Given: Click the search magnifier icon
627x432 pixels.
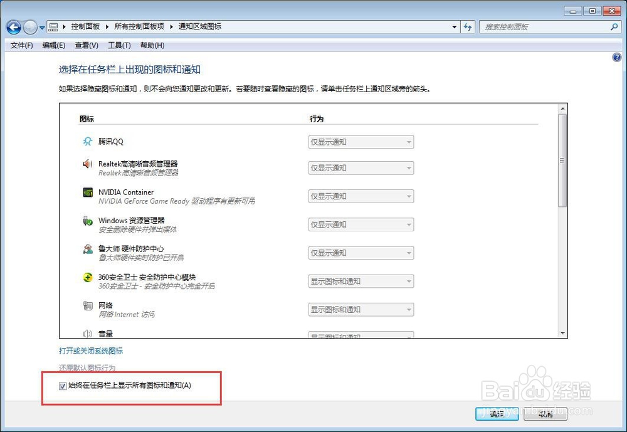Looking at the screenshot, I should tap(614, 27).
